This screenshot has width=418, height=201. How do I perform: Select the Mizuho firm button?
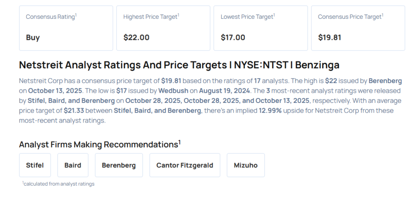(x=246, y=165)
